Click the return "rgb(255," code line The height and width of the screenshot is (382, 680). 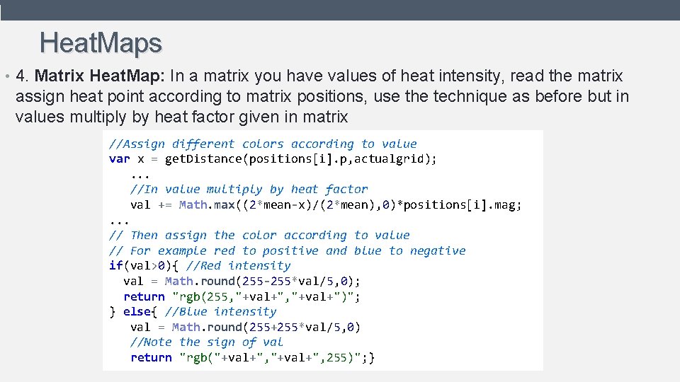tap(242, 297)
